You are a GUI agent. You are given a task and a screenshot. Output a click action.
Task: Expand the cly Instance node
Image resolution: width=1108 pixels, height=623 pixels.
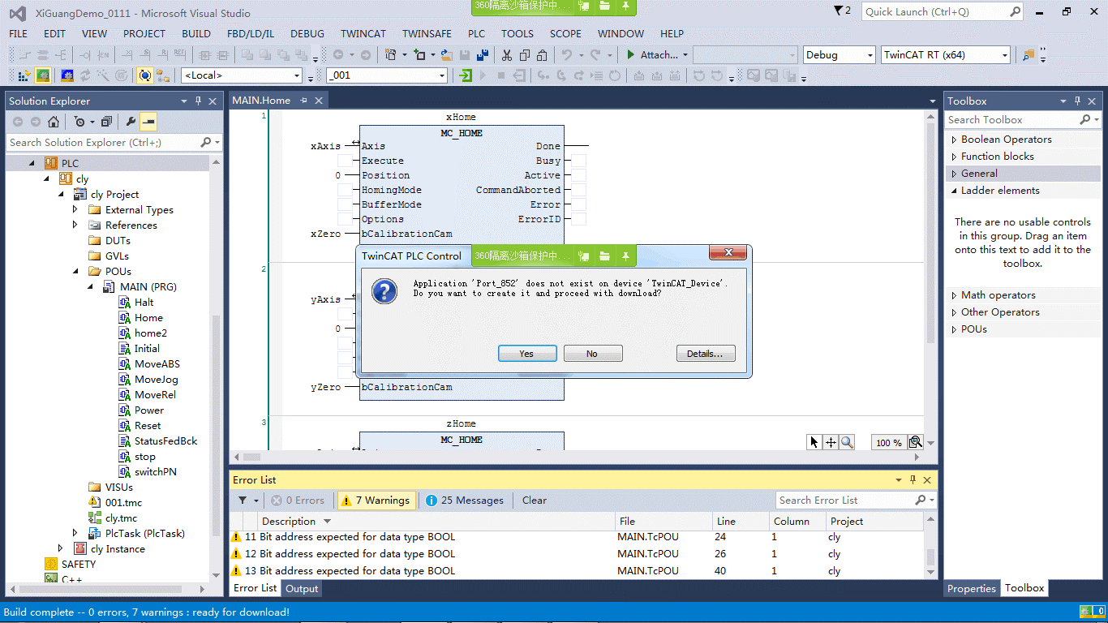pyautogui.click(x=61, y=548)
